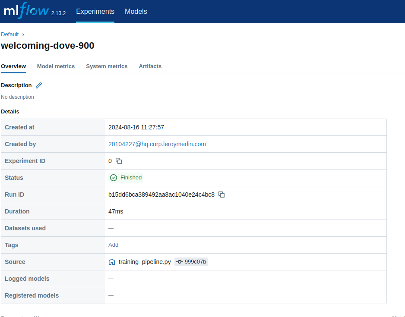Viewport: 405px width, 317px height.
Task: Copy the Run ID using copy icon
Action: [221, 195]
